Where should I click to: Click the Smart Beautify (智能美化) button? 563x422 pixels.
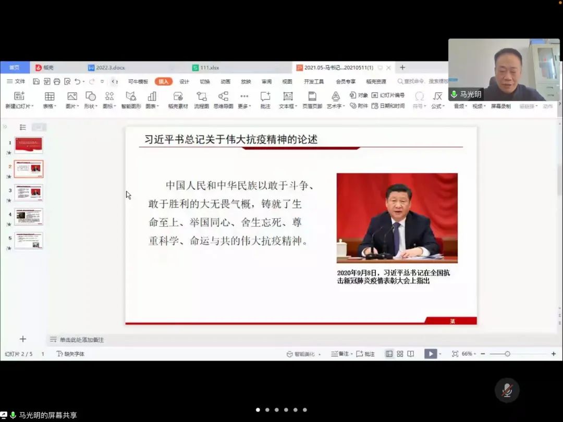click(x=301, y=354)
